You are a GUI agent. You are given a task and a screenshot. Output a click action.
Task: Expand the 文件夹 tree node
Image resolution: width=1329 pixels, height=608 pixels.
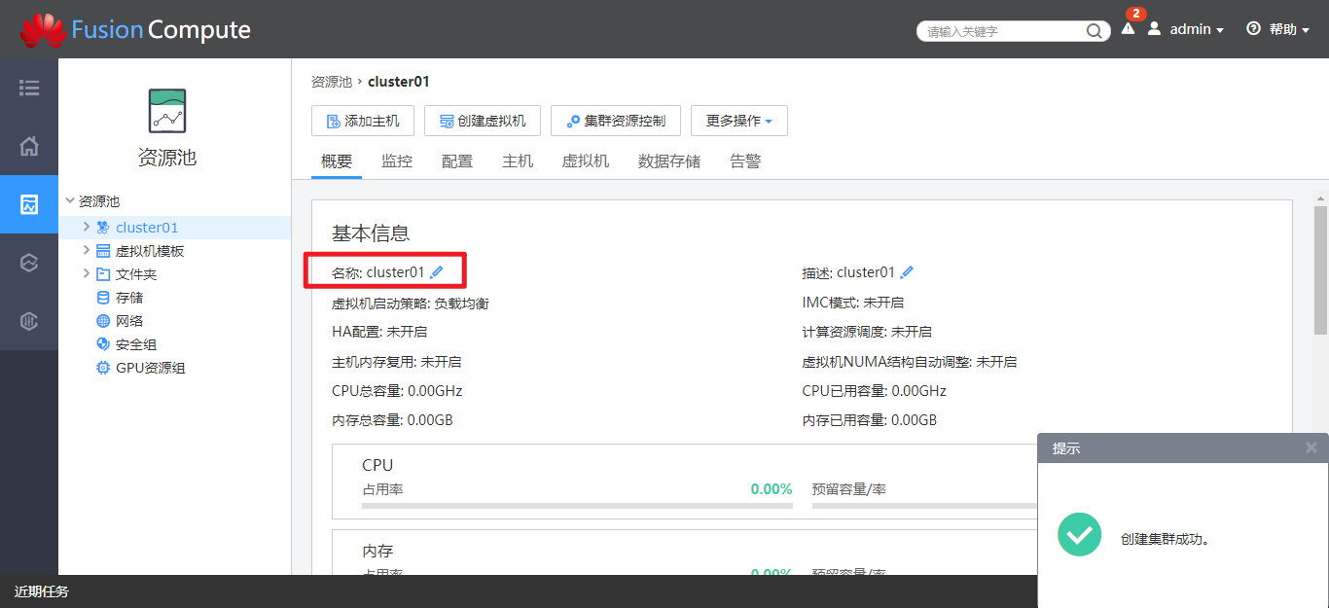[x=87, y=273]
